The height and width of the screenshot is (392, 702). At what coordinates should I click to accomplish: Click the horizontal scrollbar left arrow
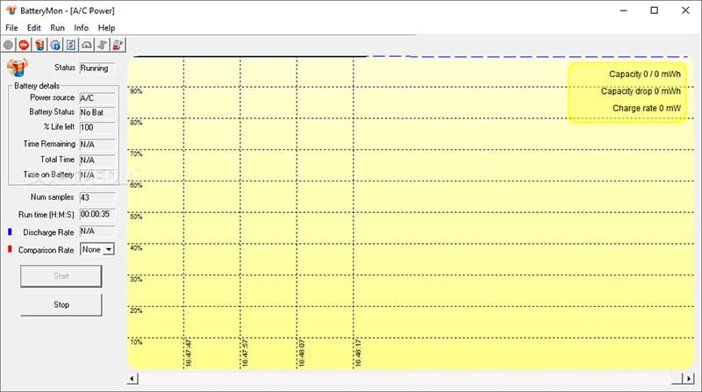(133, 379)
